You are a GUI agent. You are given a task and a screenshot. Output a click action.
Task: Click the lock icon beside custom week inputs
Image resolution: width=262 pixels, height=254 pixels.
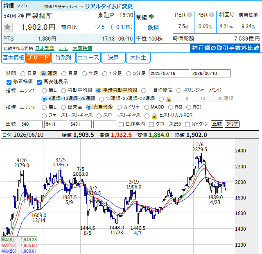pos(169,99)
